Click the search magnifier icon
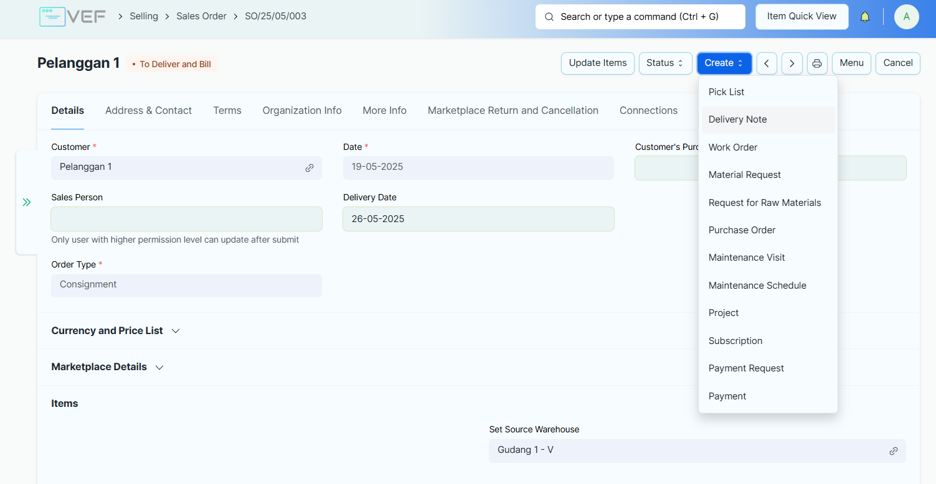 (549, 17)
